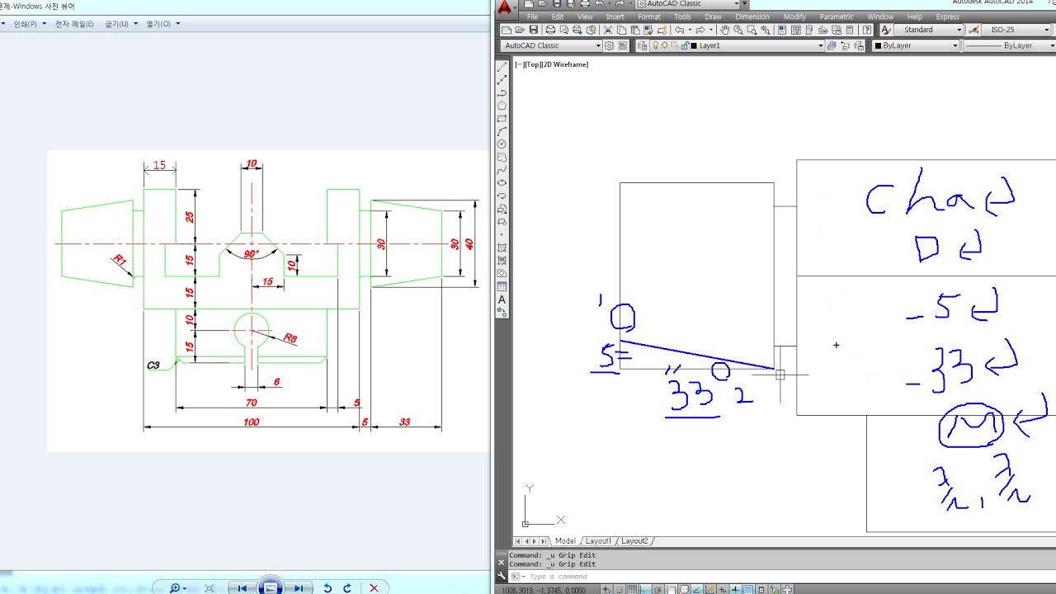Click the Help question mark icon
The height and width of the screenshot is (594, 1056).
click(x=867, y=30)
